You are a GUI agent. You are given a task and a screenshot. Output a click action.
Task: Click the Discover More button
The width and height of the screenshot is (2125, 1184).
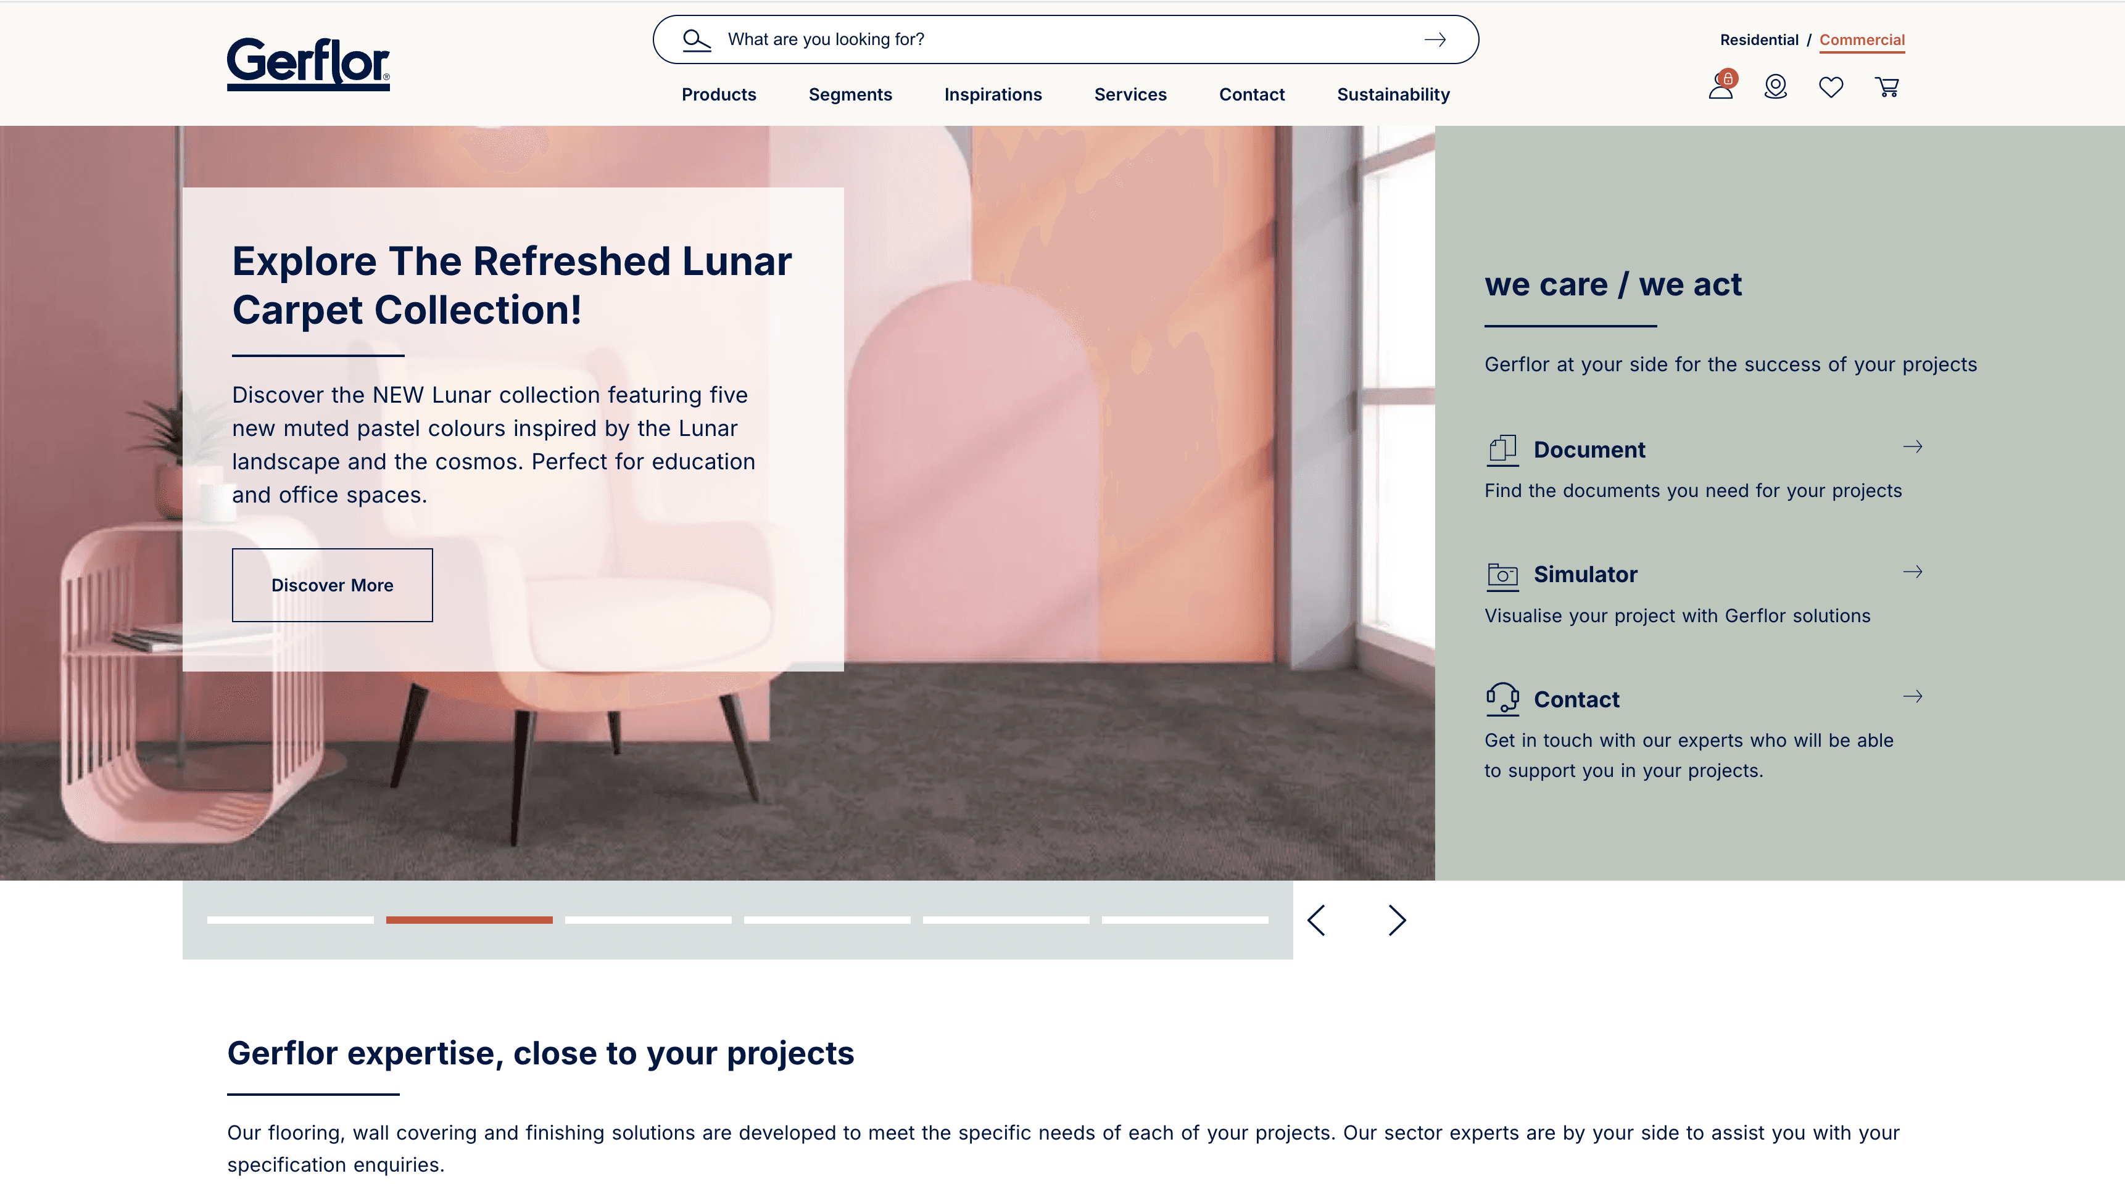tap(331, 585)
